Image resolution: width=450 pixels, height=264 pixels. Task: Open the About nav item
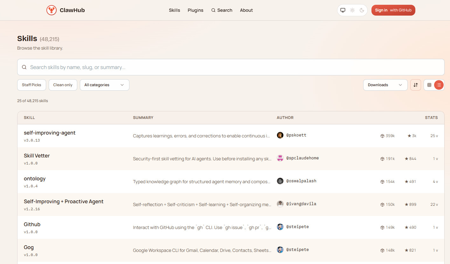click(x=246, y=10)
